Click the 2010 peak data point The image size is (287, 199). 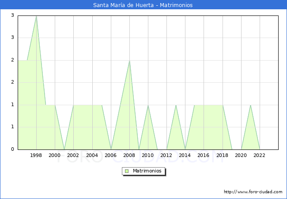[x=148, y=105]
